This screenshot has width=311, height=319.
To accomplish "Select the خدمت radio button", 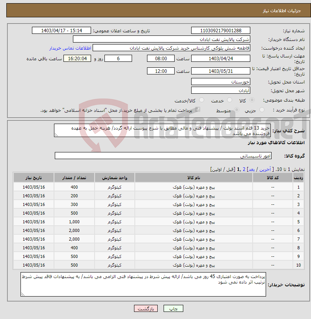I will [229, 100].
